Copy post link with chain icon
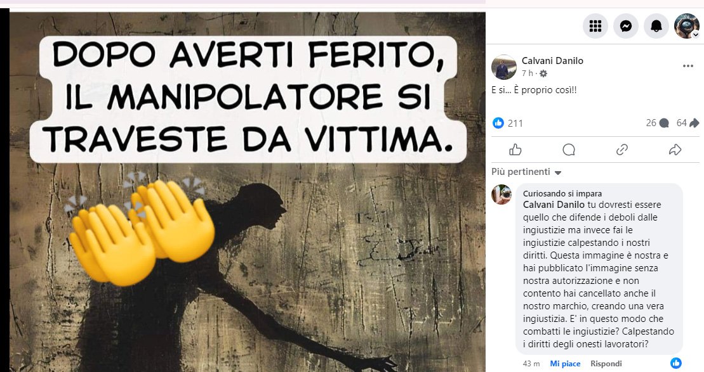 coord(622,150)
